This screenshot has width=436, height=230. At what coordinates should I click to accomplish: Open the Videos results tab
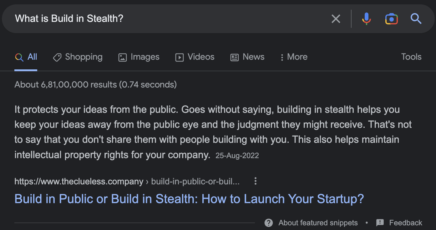195,57
